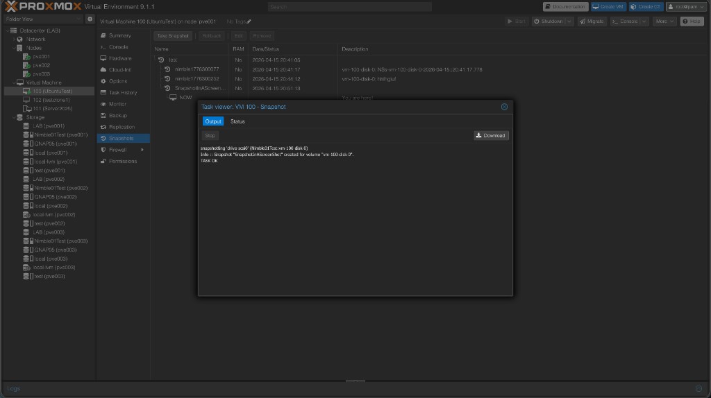Open the Replication section

click(123, 127)
